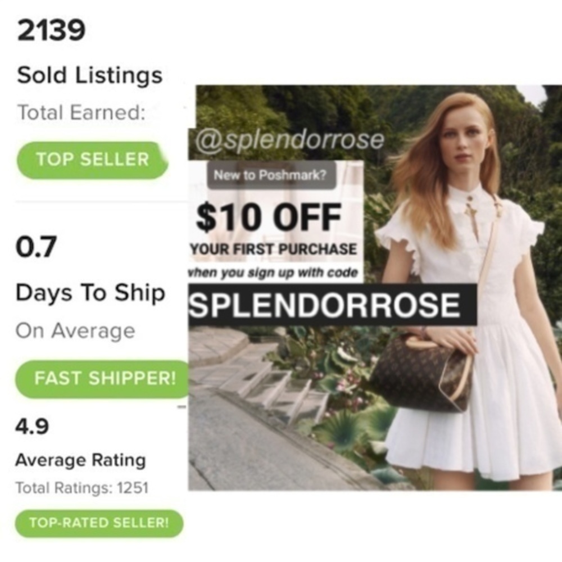This screenshot has height=562, width=562.
Task: Tap the FAST SHIPPER! green badge
Action: click(105, 378)
